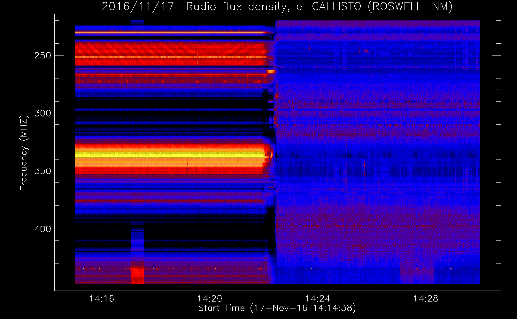517x319 pixels.
Task: Click the 14:20 time tick label
Action: pos(210,299)
